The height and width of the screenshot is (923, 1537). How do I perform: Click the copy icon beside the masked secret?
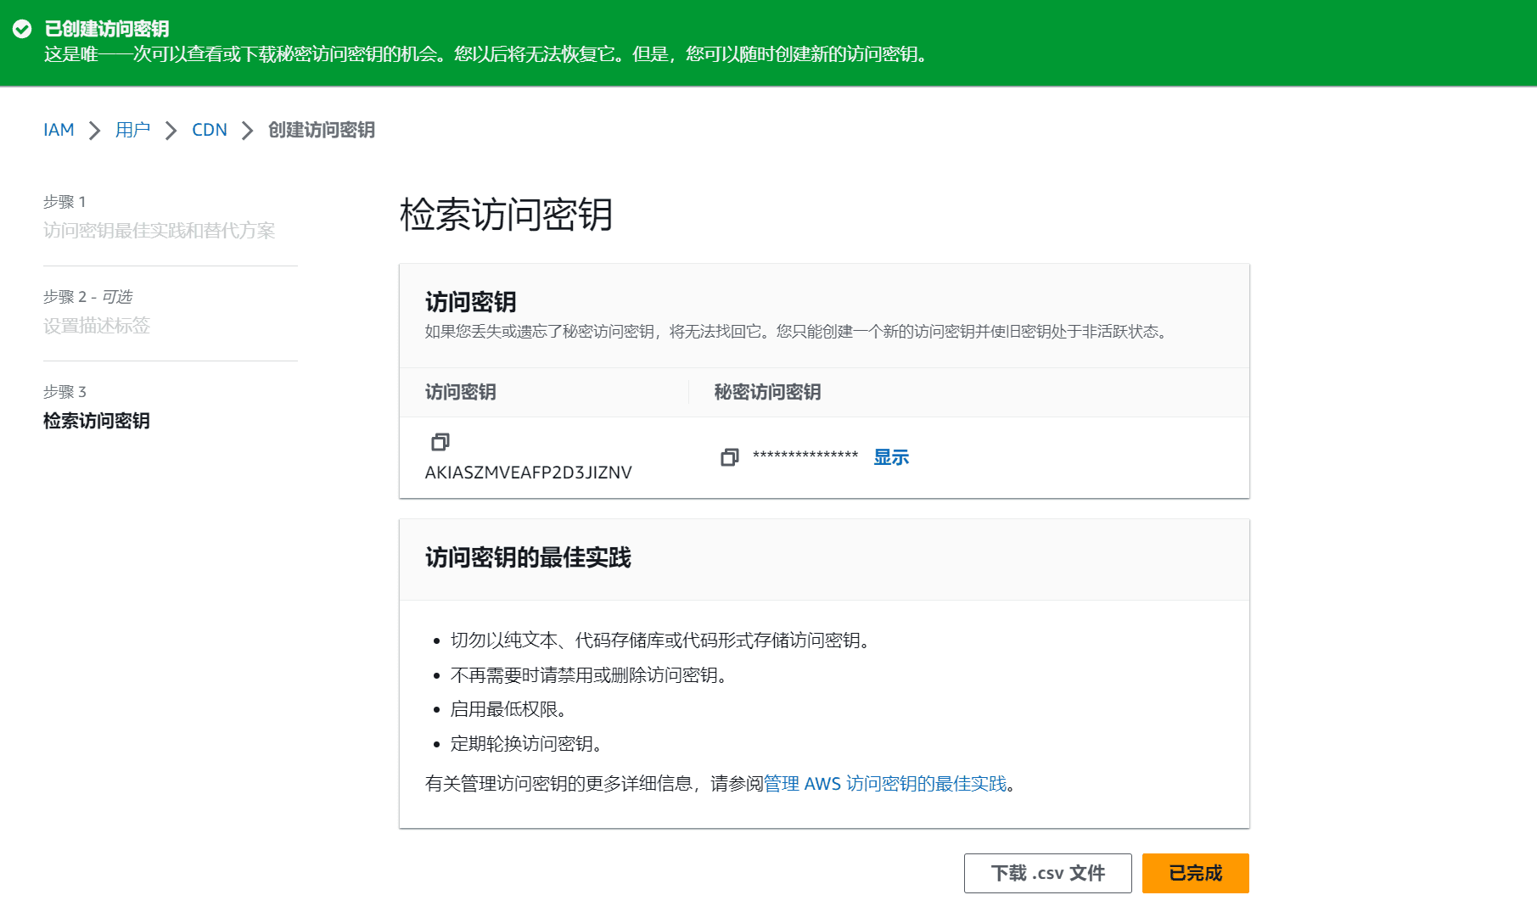point(728,457)
